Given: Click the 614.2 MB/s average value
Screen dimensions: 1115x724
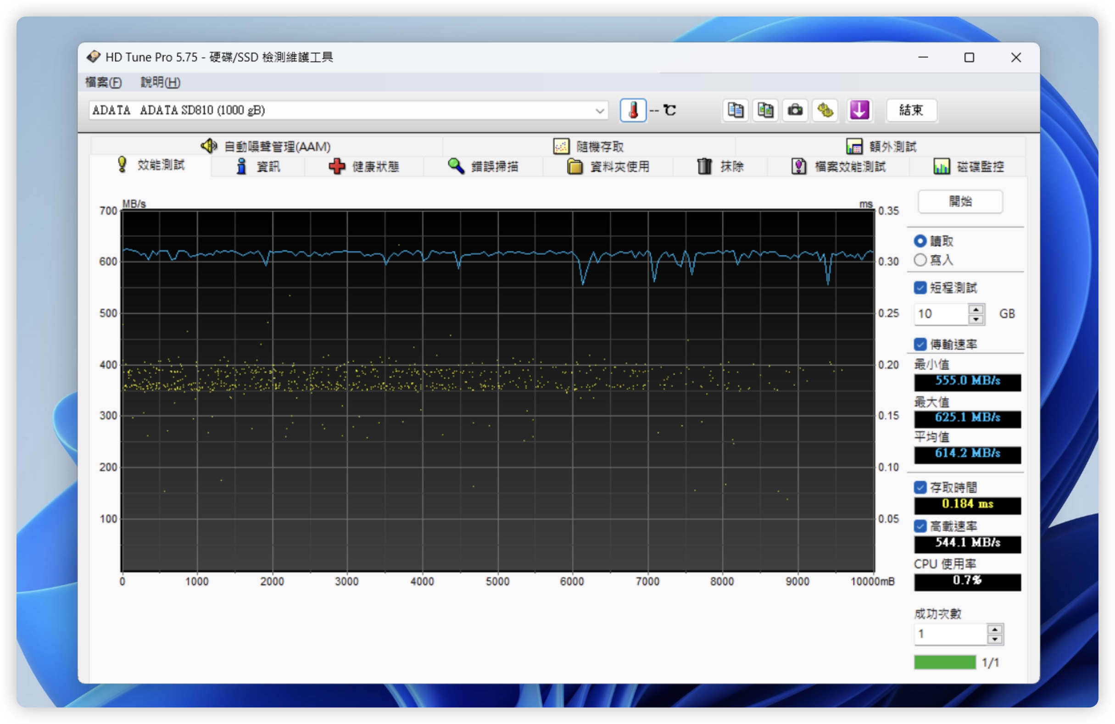Looking at the screenshot, I should coord(967,454).
